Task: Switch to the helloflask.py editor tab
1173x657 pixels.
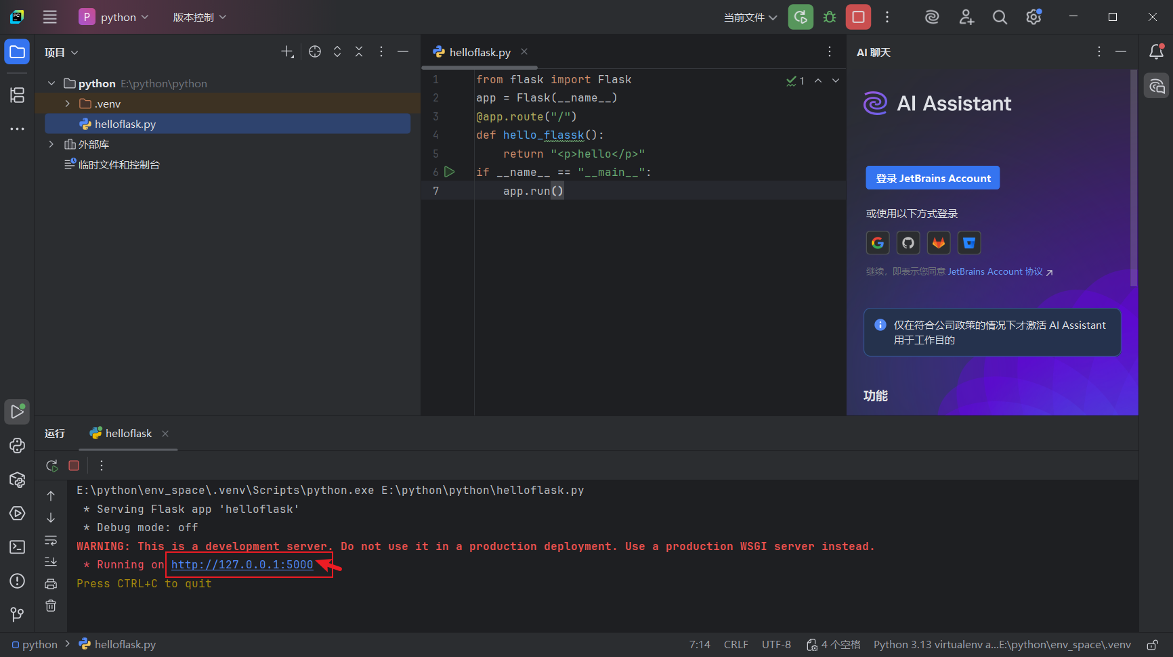Action: [479, 52]
